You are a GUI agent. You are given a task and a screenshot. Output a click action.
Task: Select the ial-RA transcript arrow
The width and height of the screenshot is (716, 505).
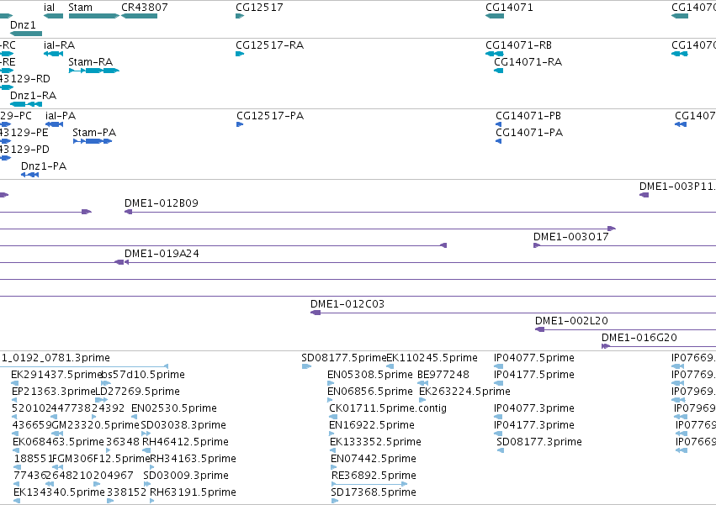coord(53,54)
